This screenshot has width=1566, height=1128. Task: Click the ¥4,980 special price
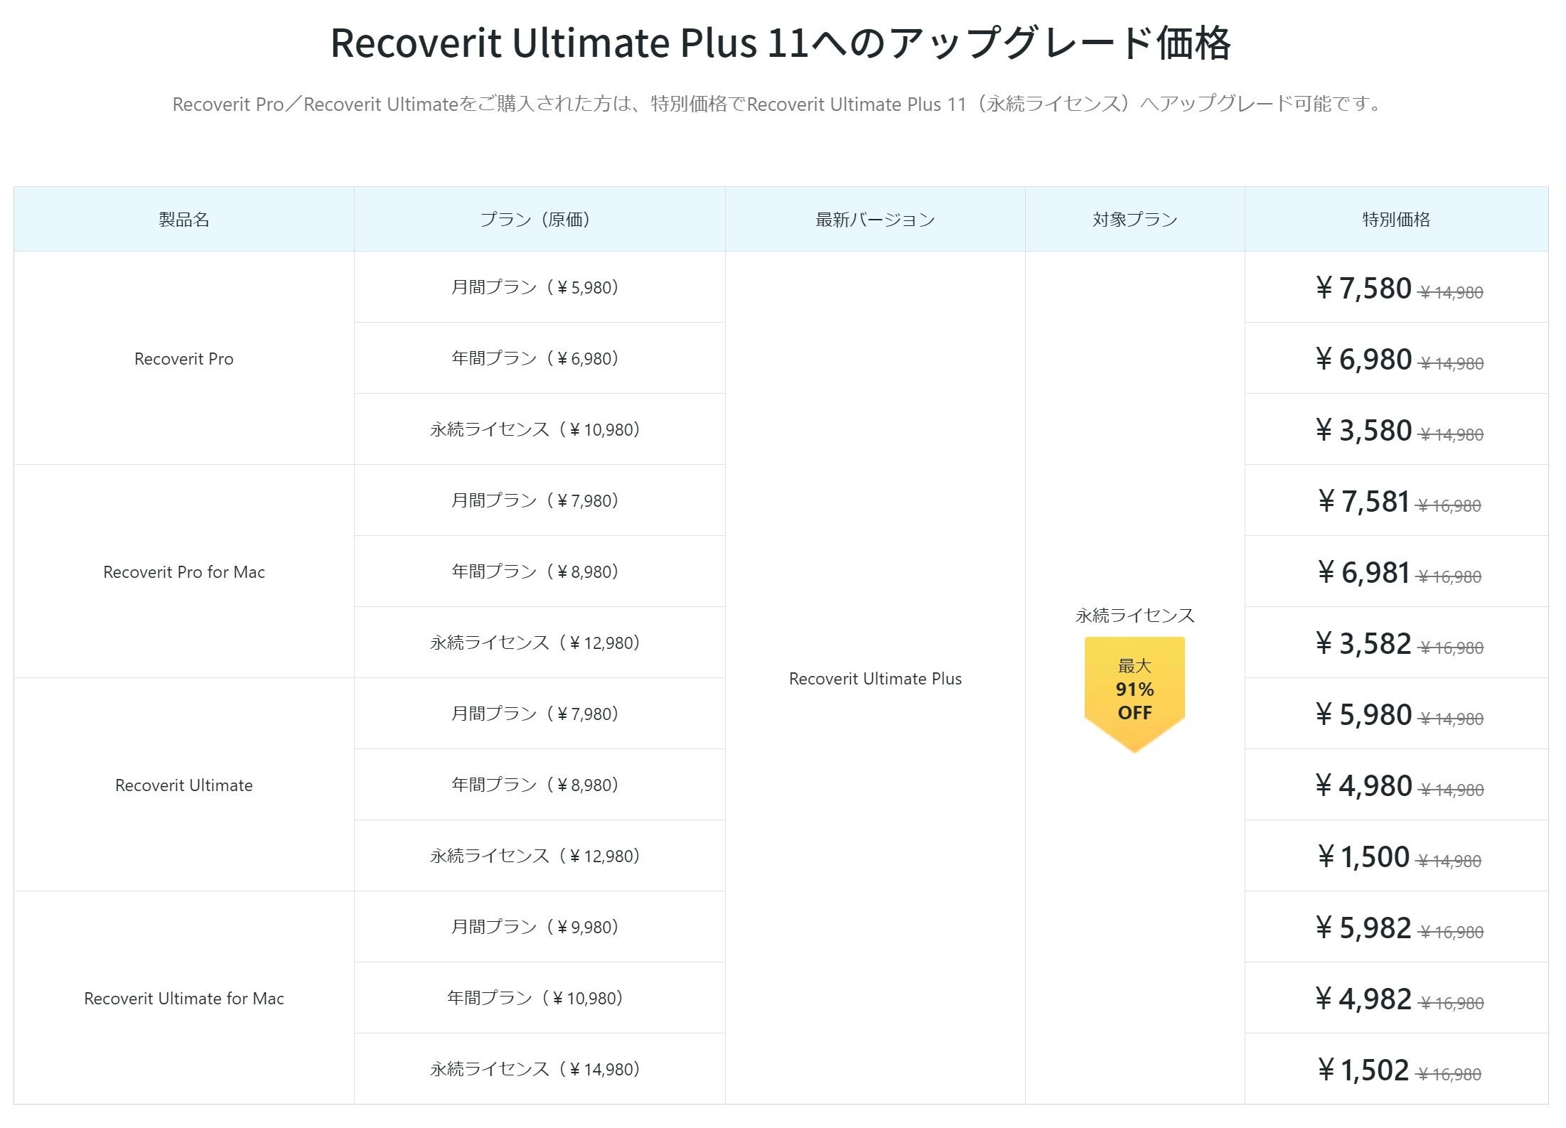coord(1363,785)
